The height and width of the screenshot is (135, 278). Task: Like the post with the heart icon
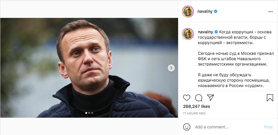click(x=186, y=98)
